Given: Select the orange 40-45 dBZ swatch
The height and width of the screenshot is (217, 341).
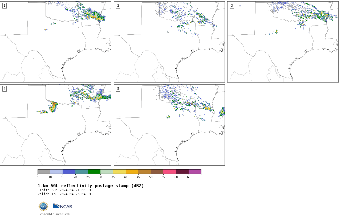Looking at the screenshot, I should [132, 171].
